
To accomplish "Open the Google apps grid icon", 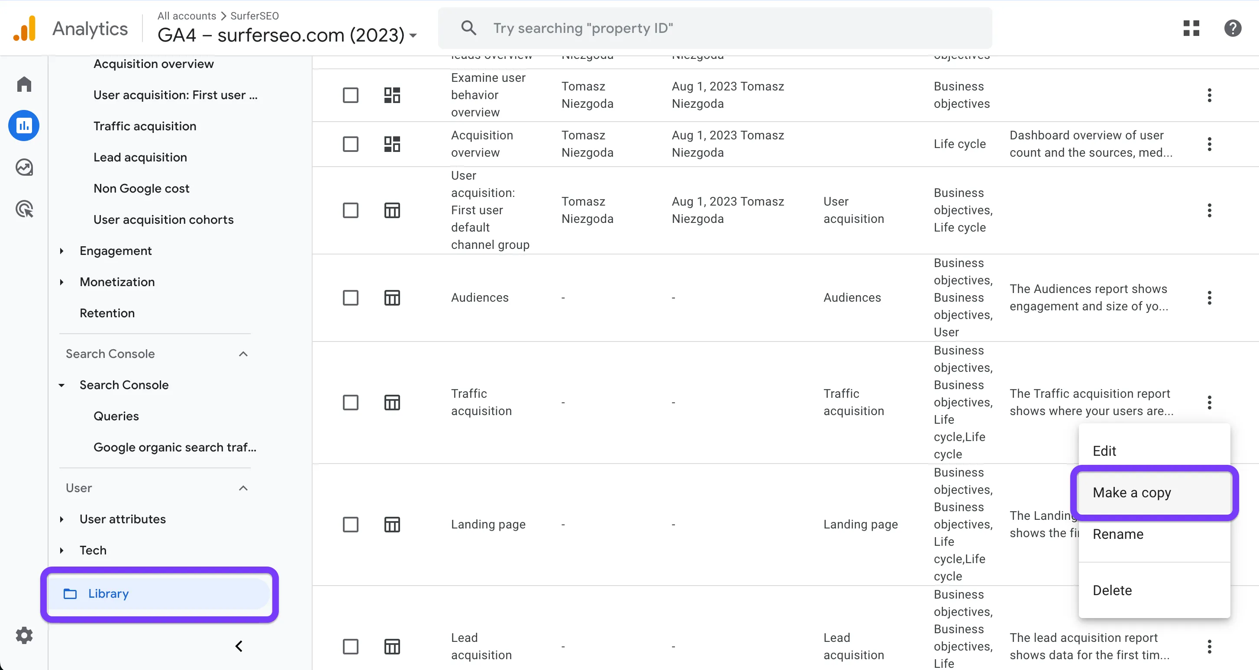I will (x=1191, y=28).
